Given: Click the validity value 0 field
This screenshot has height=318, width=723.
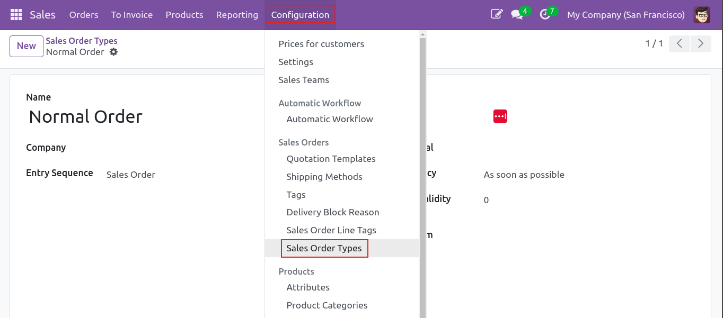Looking at the screenshot, I should click(486, 200).
